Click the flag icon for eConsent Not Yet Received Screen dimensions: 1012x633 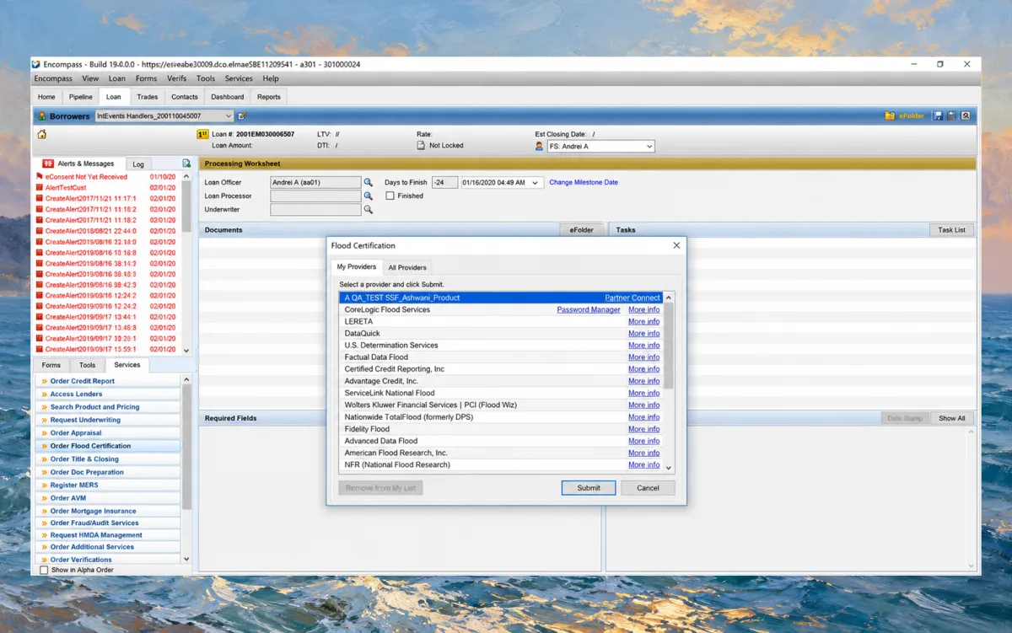click(39, 177)
